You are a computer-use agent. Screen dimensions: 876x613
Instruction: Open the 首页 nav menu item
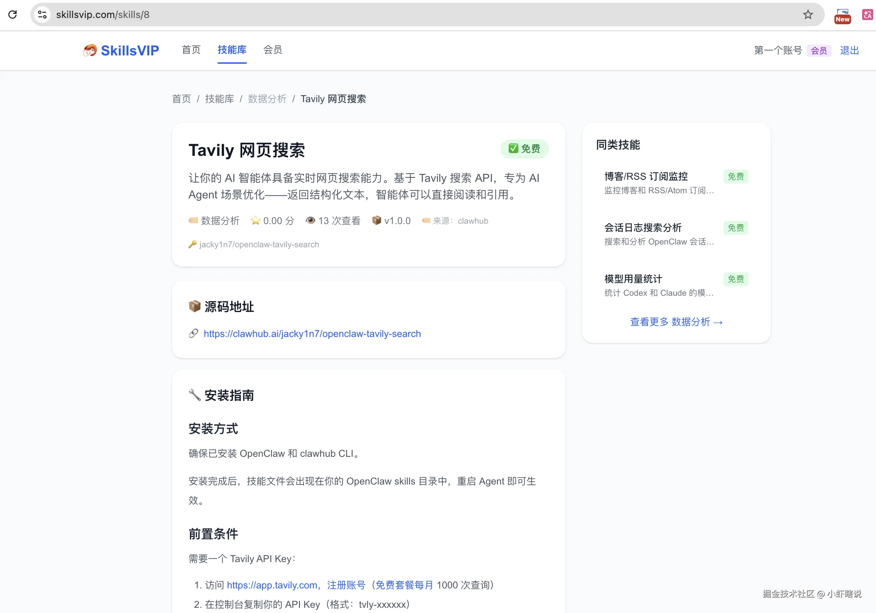(191, 50)
